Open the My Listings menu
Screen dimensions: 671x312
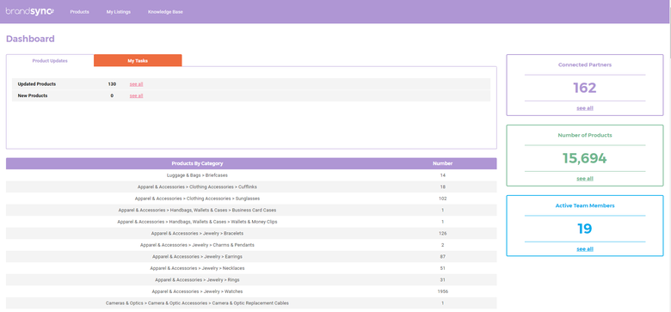[x=119, y=12]
